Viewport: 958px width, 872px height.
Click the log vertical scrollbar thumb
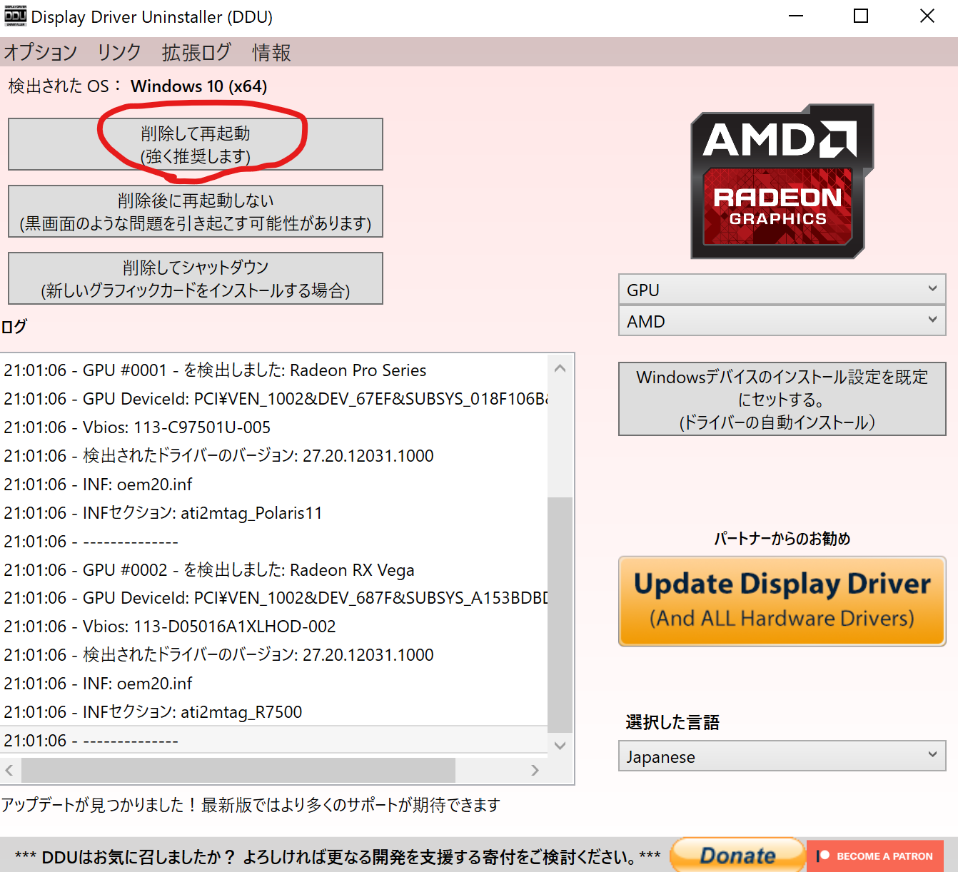(x=560, y=614)
